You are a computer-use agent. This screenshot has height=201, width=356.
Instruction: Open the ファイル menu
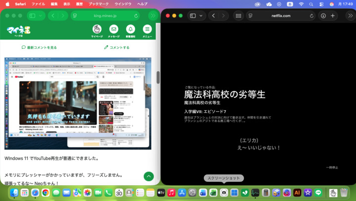click(x=38, y=4)
